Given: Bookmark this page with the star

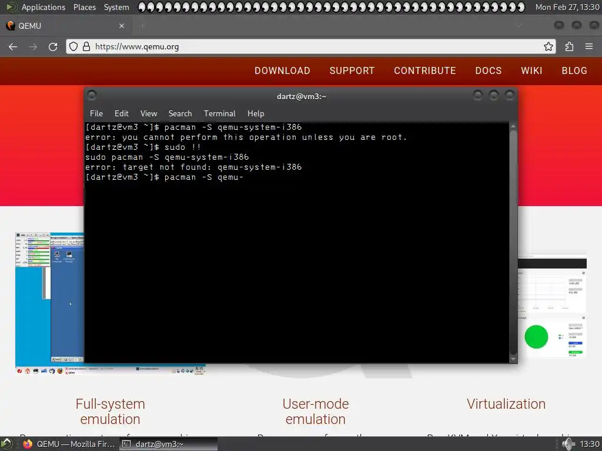Looking at the screenshot, I should click(x=549, y=47).
